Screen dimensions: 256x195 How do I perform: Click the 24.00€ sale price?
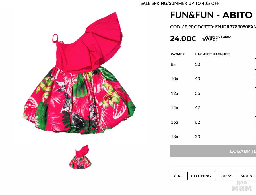[x=183, y=39]
